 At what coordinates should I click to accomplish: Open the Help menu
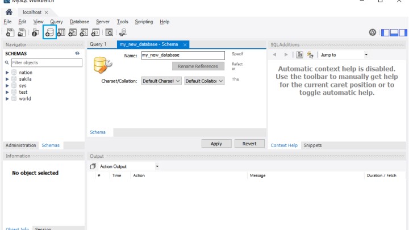click(x=165, y=22)
